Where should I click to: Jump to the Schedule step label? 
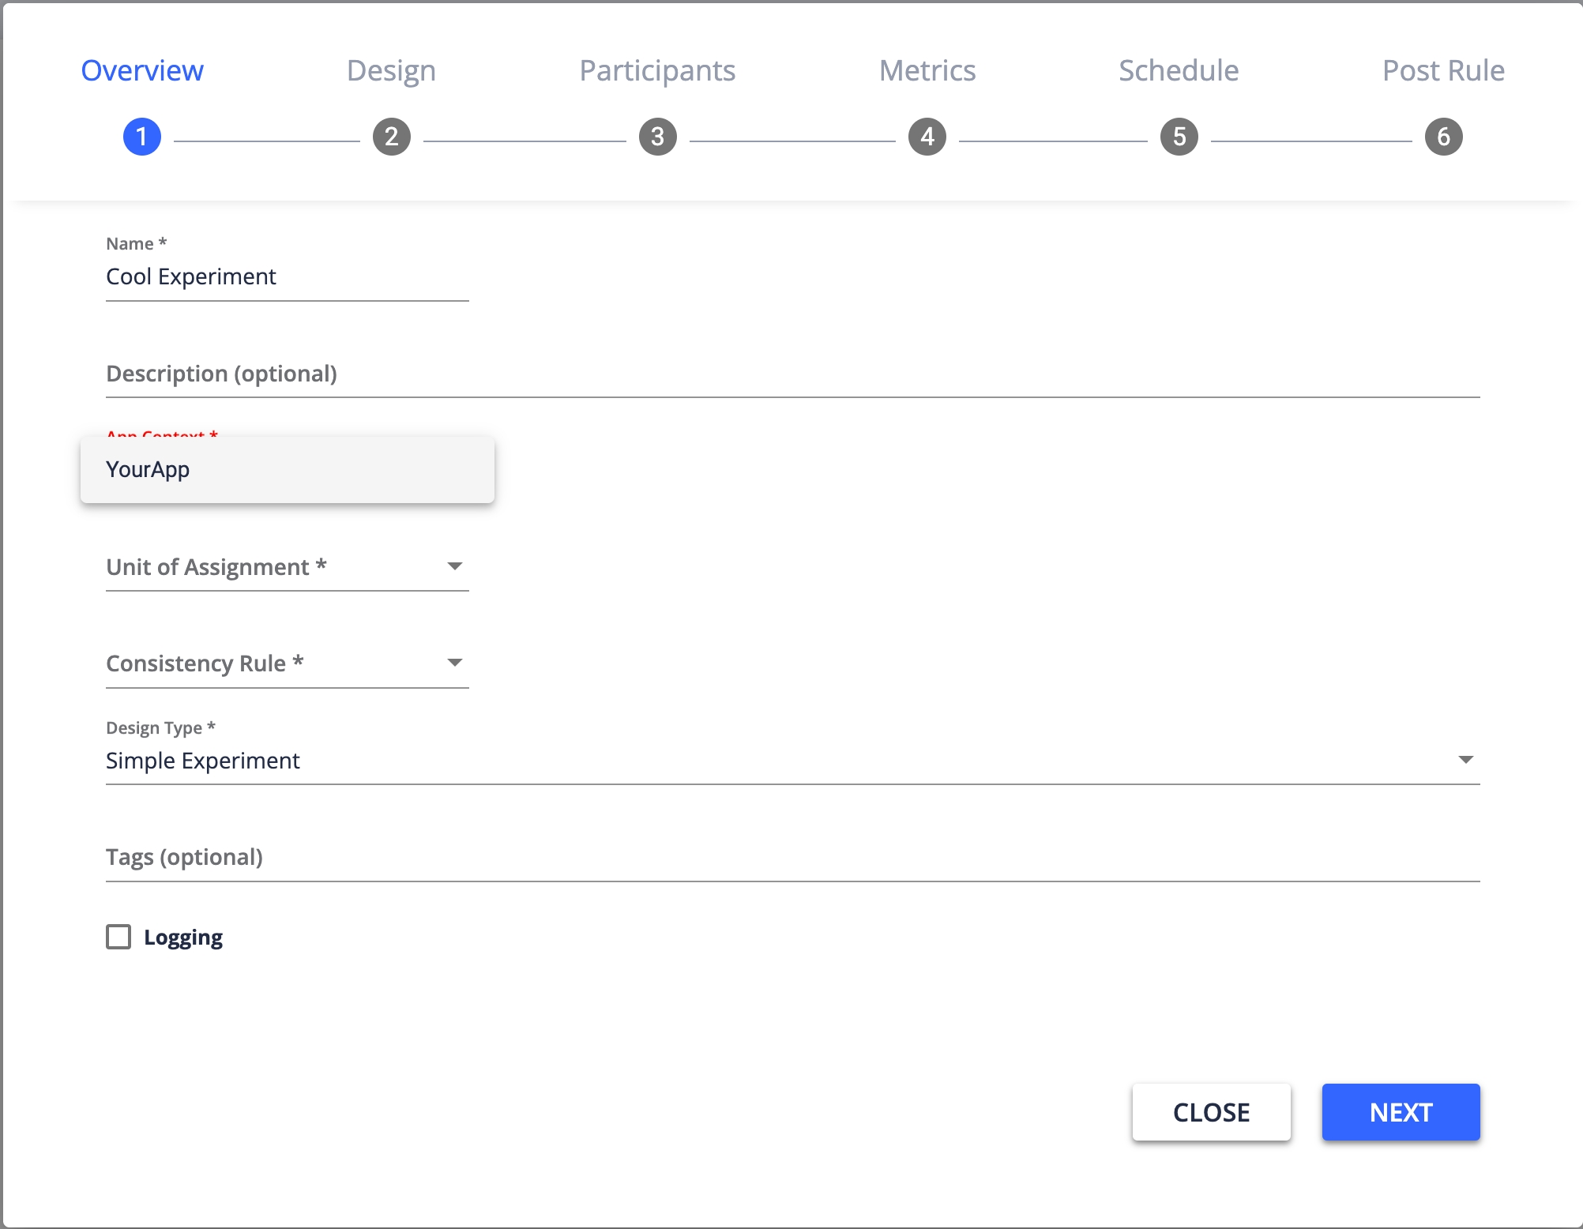click(1179, 71)
